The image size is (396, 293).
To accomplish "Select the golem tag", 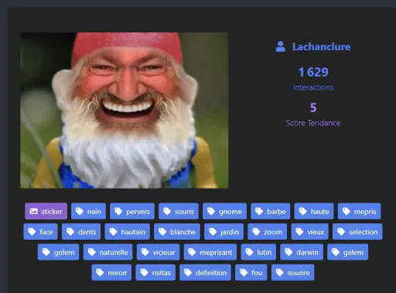I will [58, 252].
